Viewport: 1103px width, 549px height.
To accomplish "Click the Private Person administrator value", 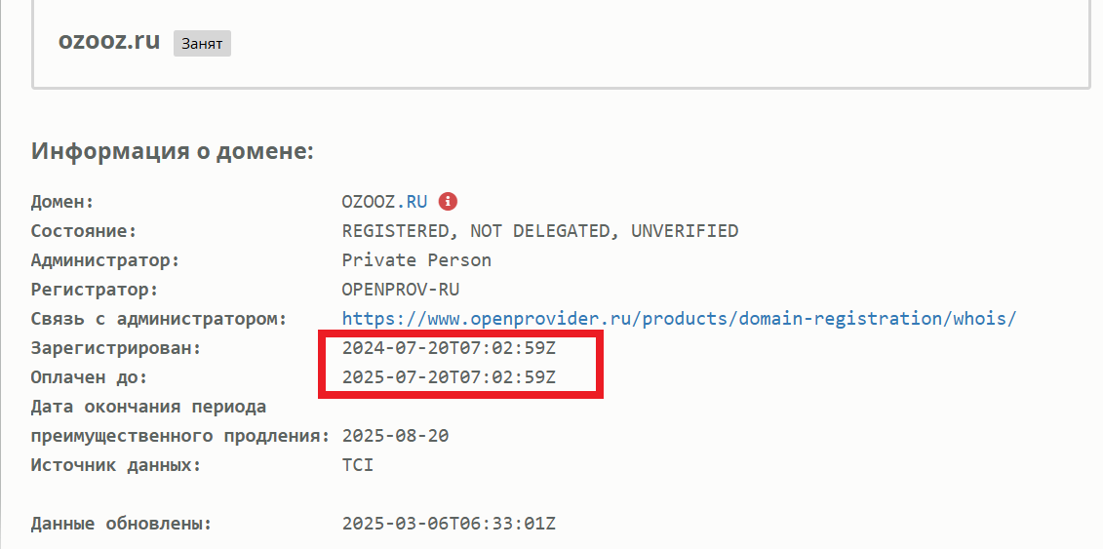I will point(416,260).
